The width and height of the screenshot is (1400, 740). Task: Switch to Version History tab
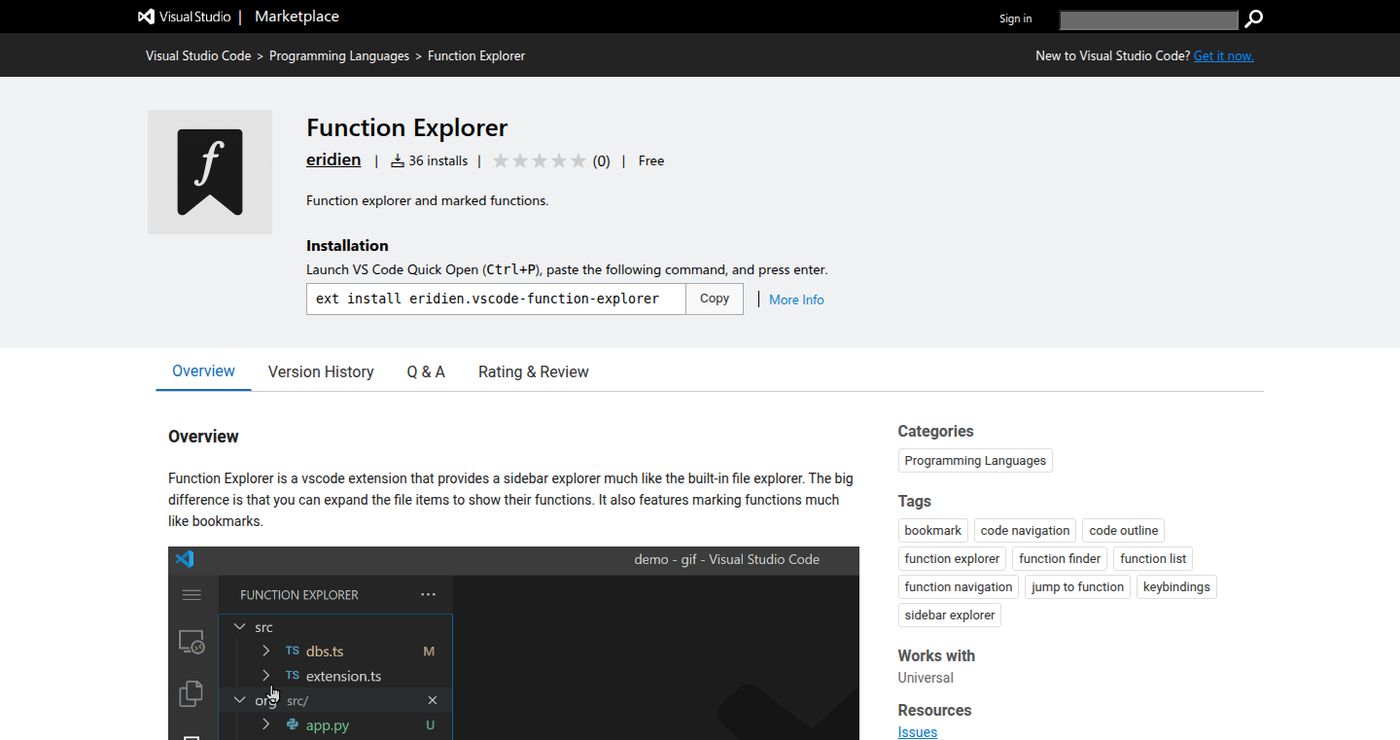point(321,371)
